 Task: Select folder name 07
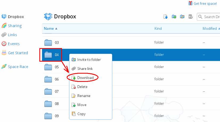pyautogui.click(x=57, y=91)
